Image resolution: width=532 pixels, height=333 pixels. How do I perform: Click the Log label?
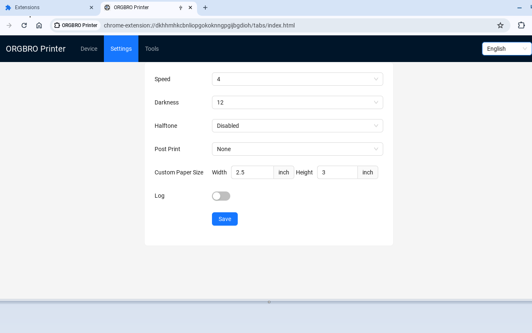click(x=160, y=196)
